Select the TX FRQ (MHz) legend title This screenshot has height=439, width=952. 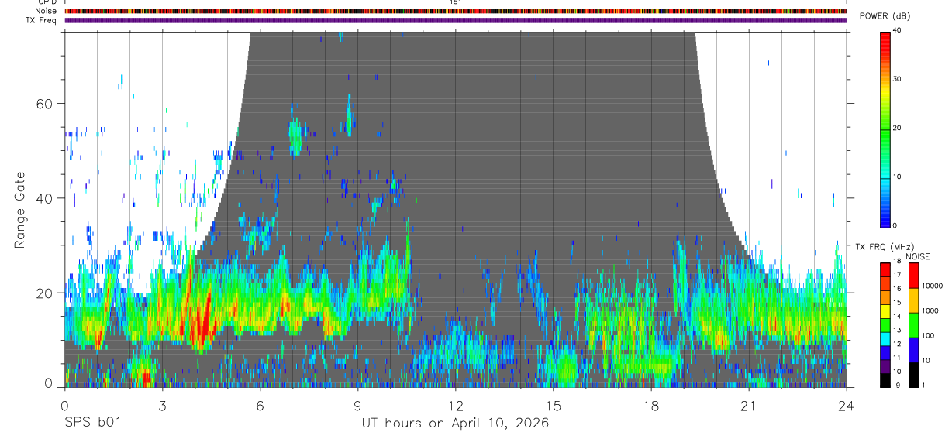tap(881, 246)
